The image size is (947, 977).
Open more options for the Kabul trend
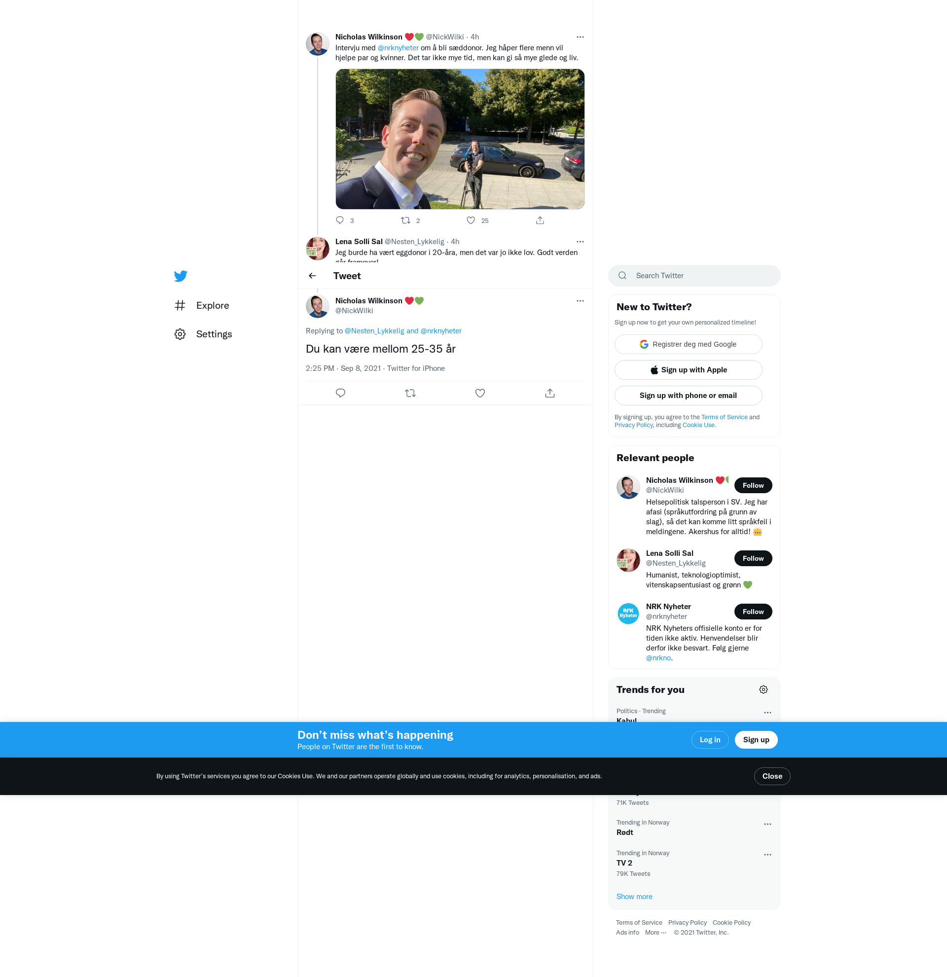click(x=767, y=713)
